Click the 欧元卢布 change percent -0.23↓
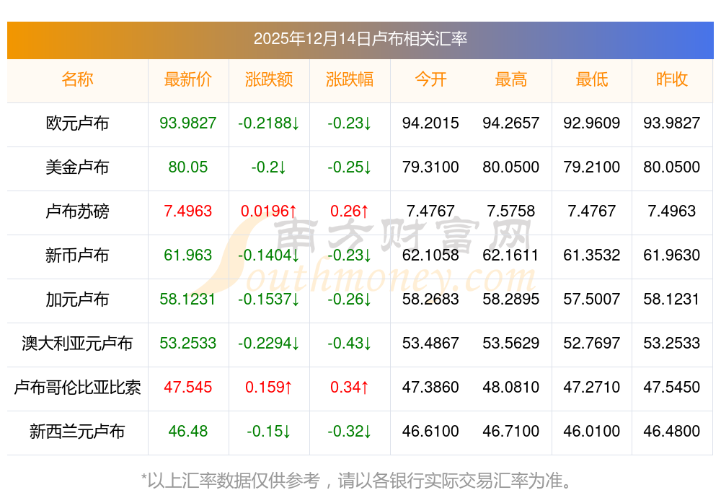Viewport: 721px width, 503px height. tap(350, 123)
